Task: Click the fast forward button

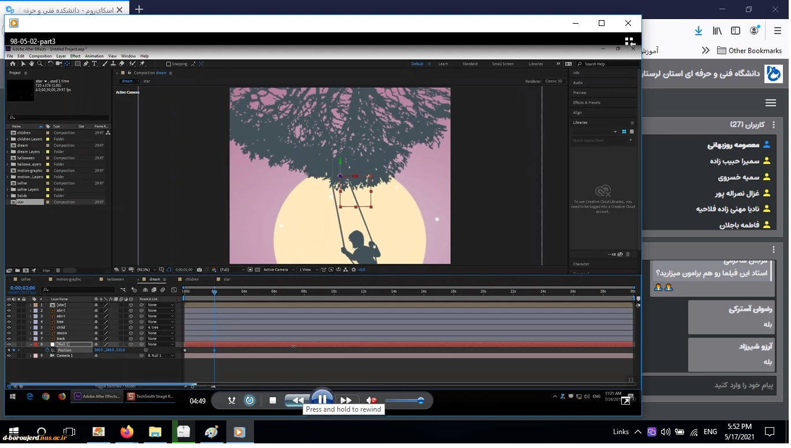Action: coord(346,400)
